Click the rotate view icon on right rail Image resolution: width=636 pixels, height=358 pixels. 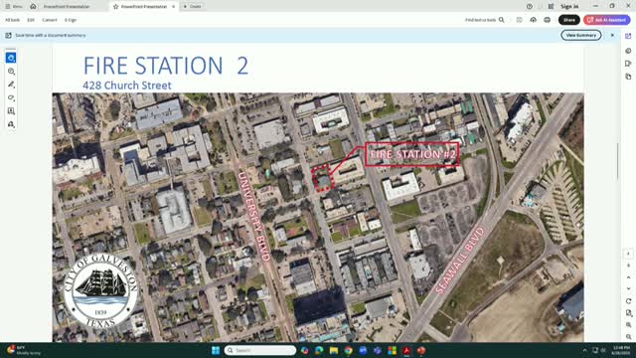(x=628, y=301)
